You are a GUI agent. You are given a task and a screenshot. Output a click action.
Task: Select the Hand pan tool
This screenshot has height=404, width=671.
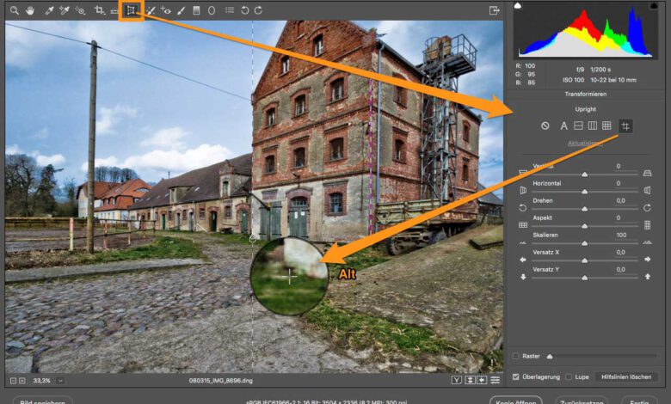point(30,10)
